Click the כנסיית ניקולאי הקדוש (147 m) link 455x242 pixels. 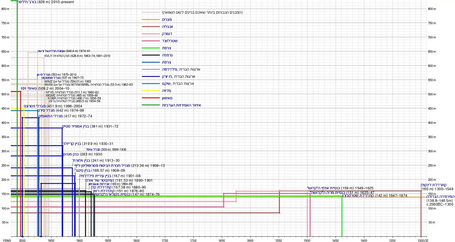pyautogui.click(x=112, y=194)
